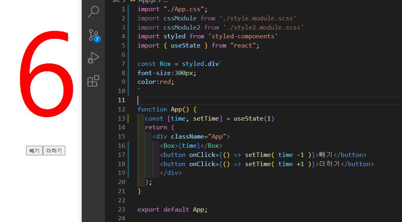Screen dimensions: 402x222
Task: Click line number 20 in the gutter
Action: point(121,182)
